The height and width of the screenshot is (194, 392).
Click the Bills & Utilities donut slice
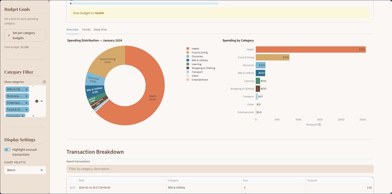pos(95,90)
